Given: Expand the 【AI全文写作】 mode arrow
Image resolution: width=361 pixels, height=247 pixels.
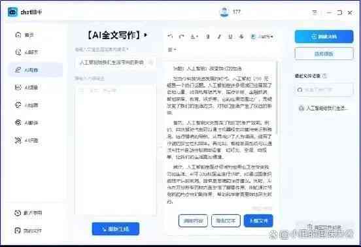Looking at the screenshot, I should [x=145, y=35].
